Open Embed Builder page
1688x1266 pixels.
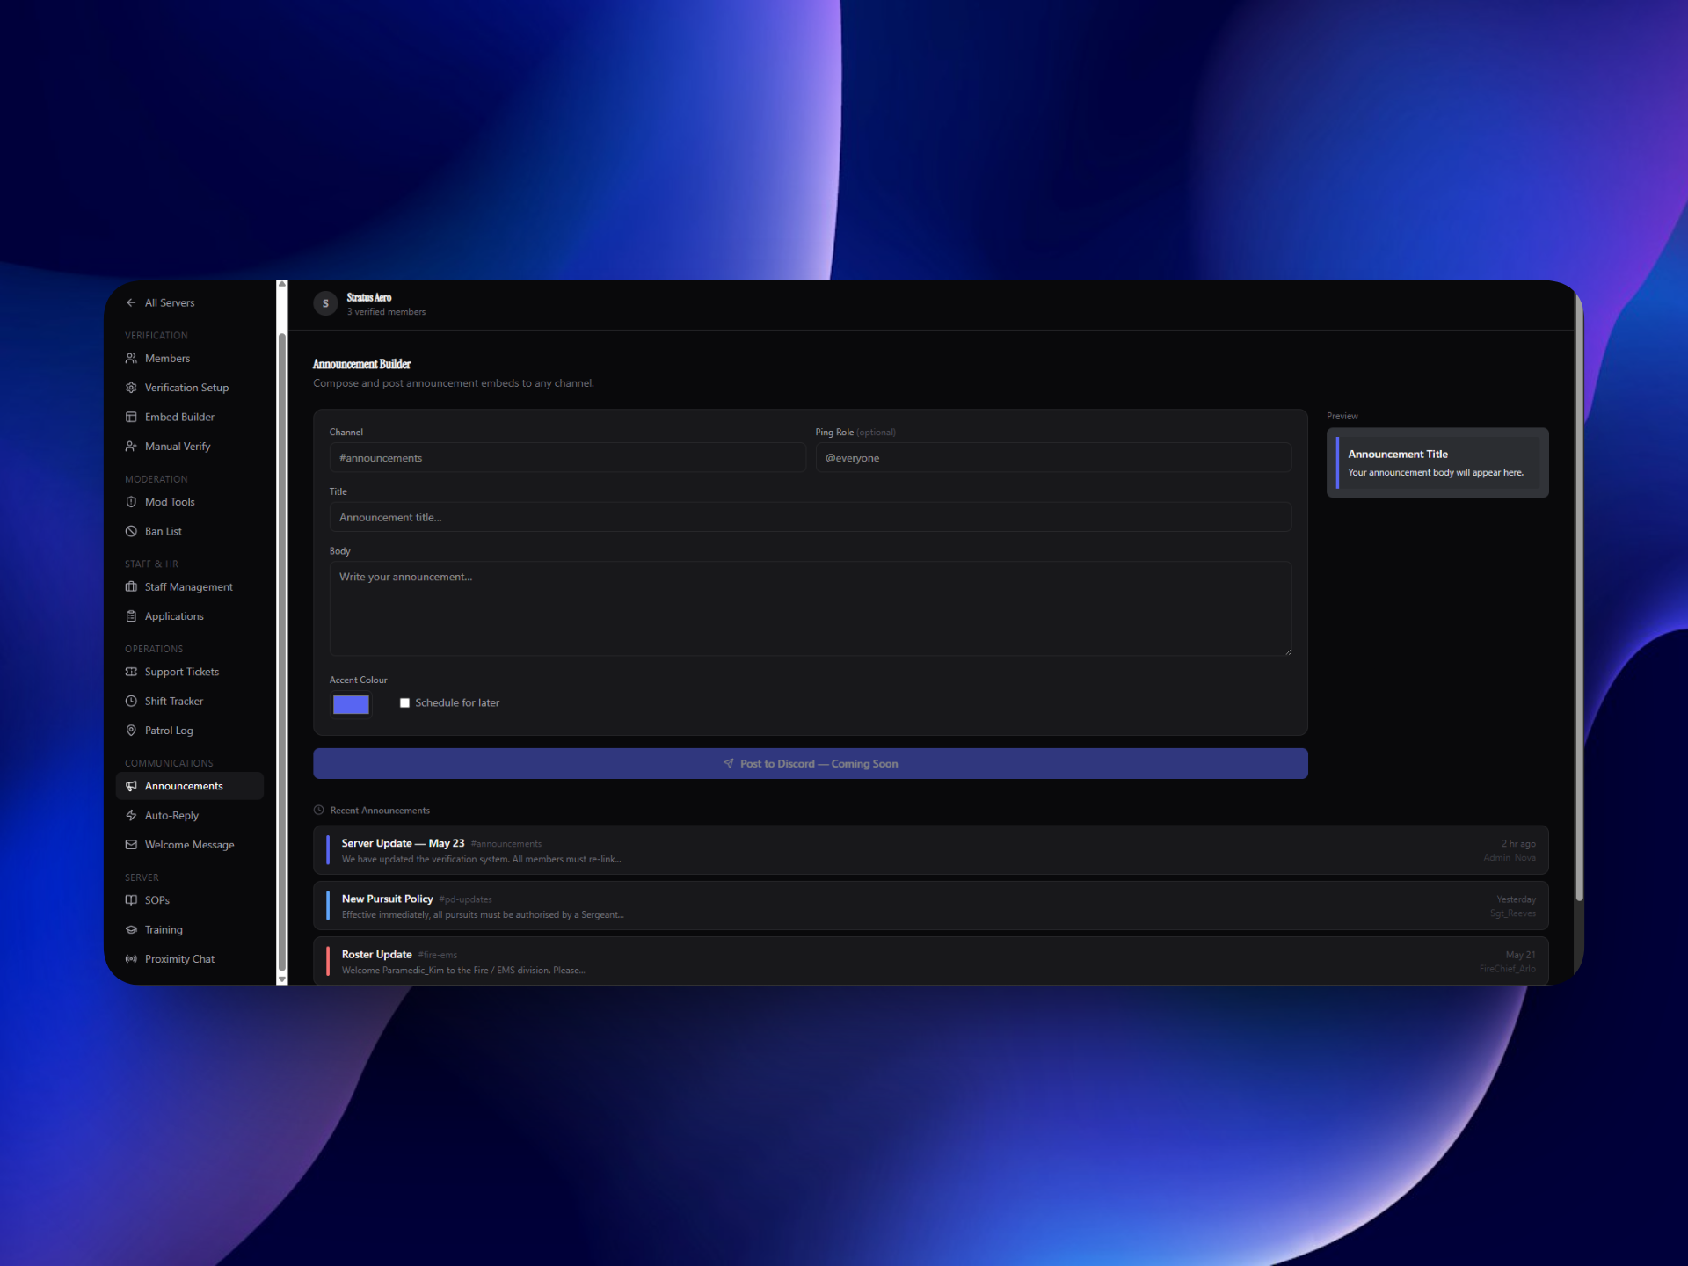coord(189,417)
